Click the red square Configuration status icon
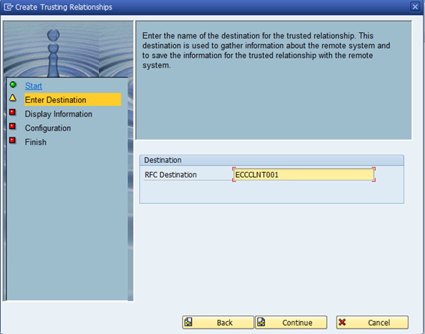 [13, 126]
